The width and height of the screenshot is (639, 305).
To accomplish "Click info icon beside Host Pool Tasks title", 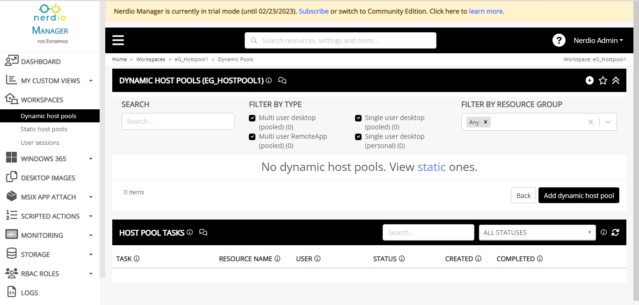I will tap(189, 232).
